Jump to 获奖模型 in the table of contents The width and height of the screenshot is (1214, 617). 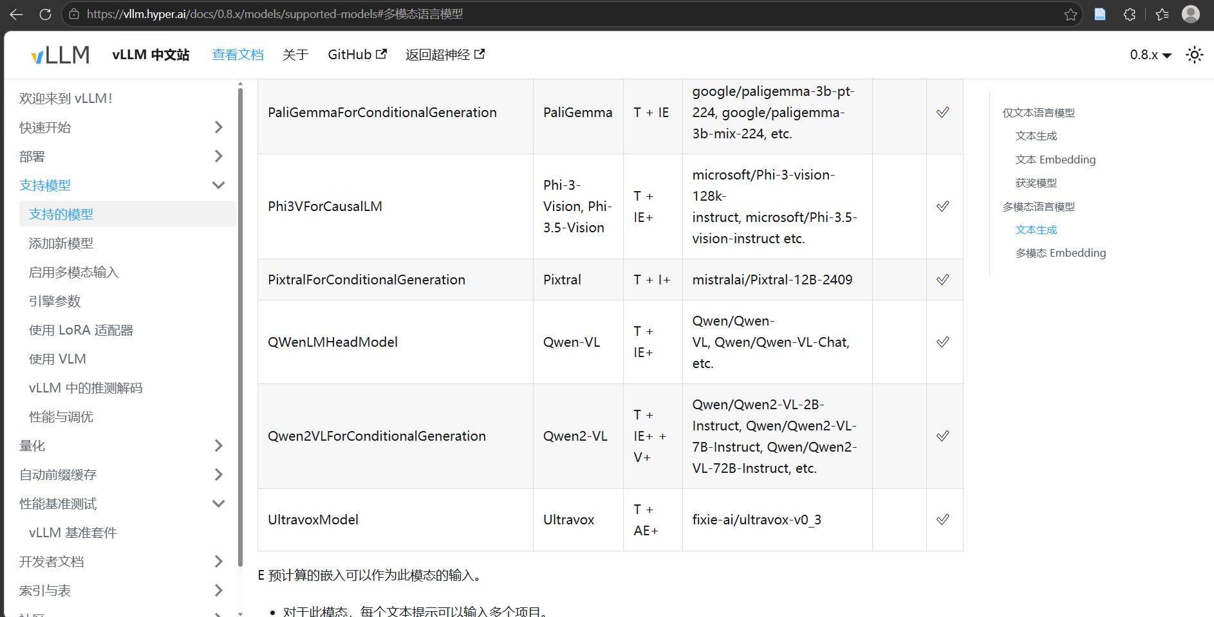[1036, 183]
